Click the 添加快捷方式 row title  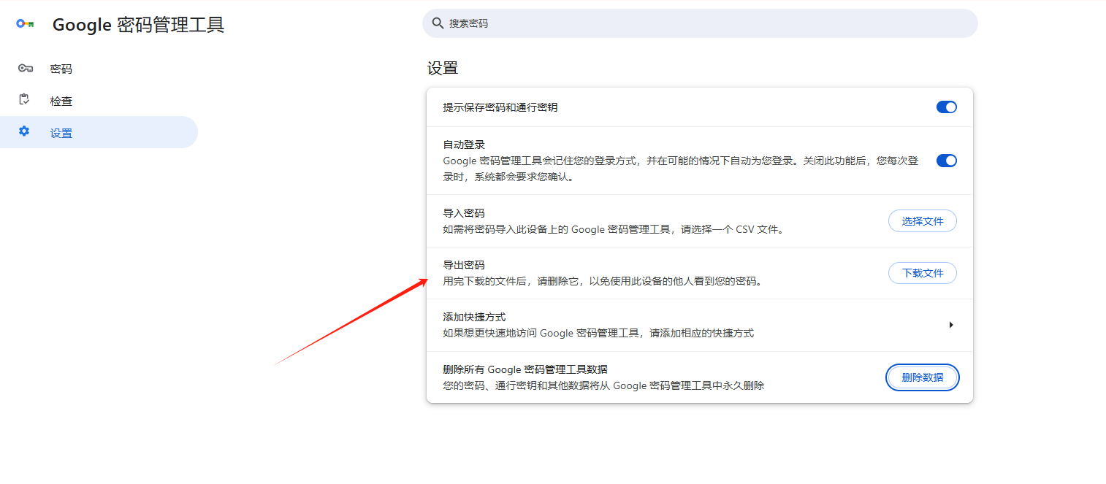click(474, 317)
